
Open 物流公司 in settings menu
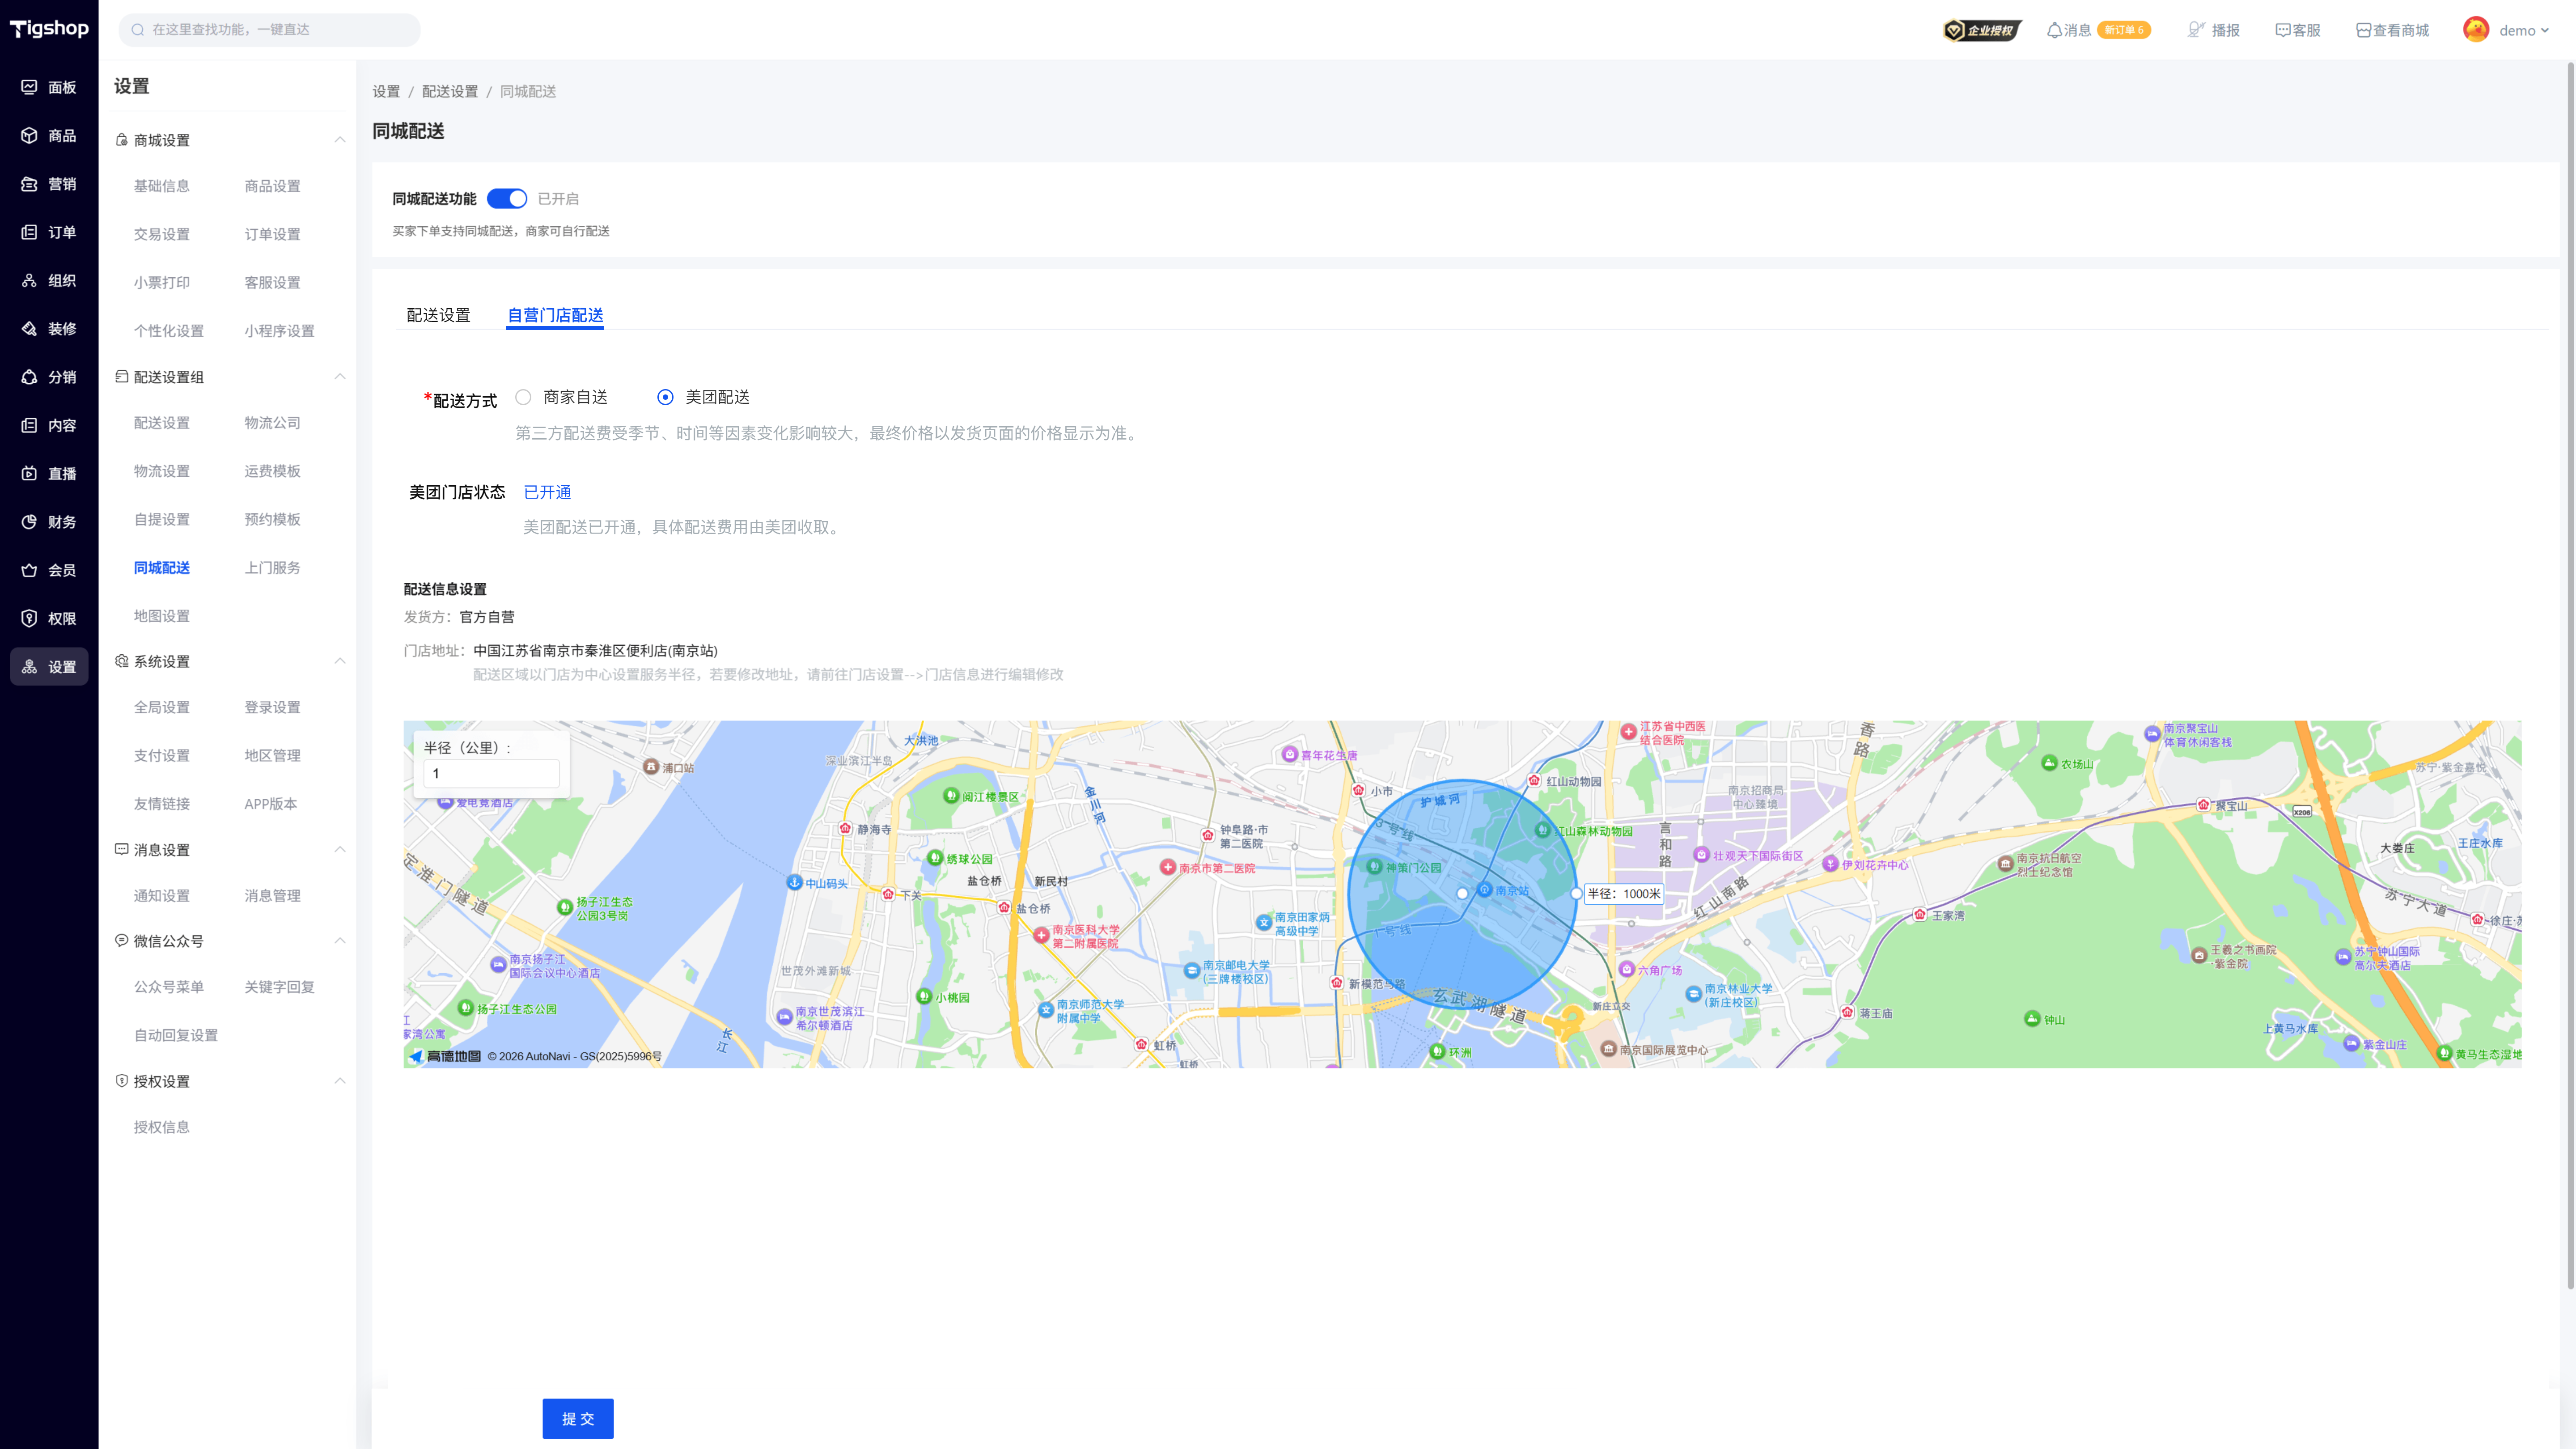tap(273, 423)
